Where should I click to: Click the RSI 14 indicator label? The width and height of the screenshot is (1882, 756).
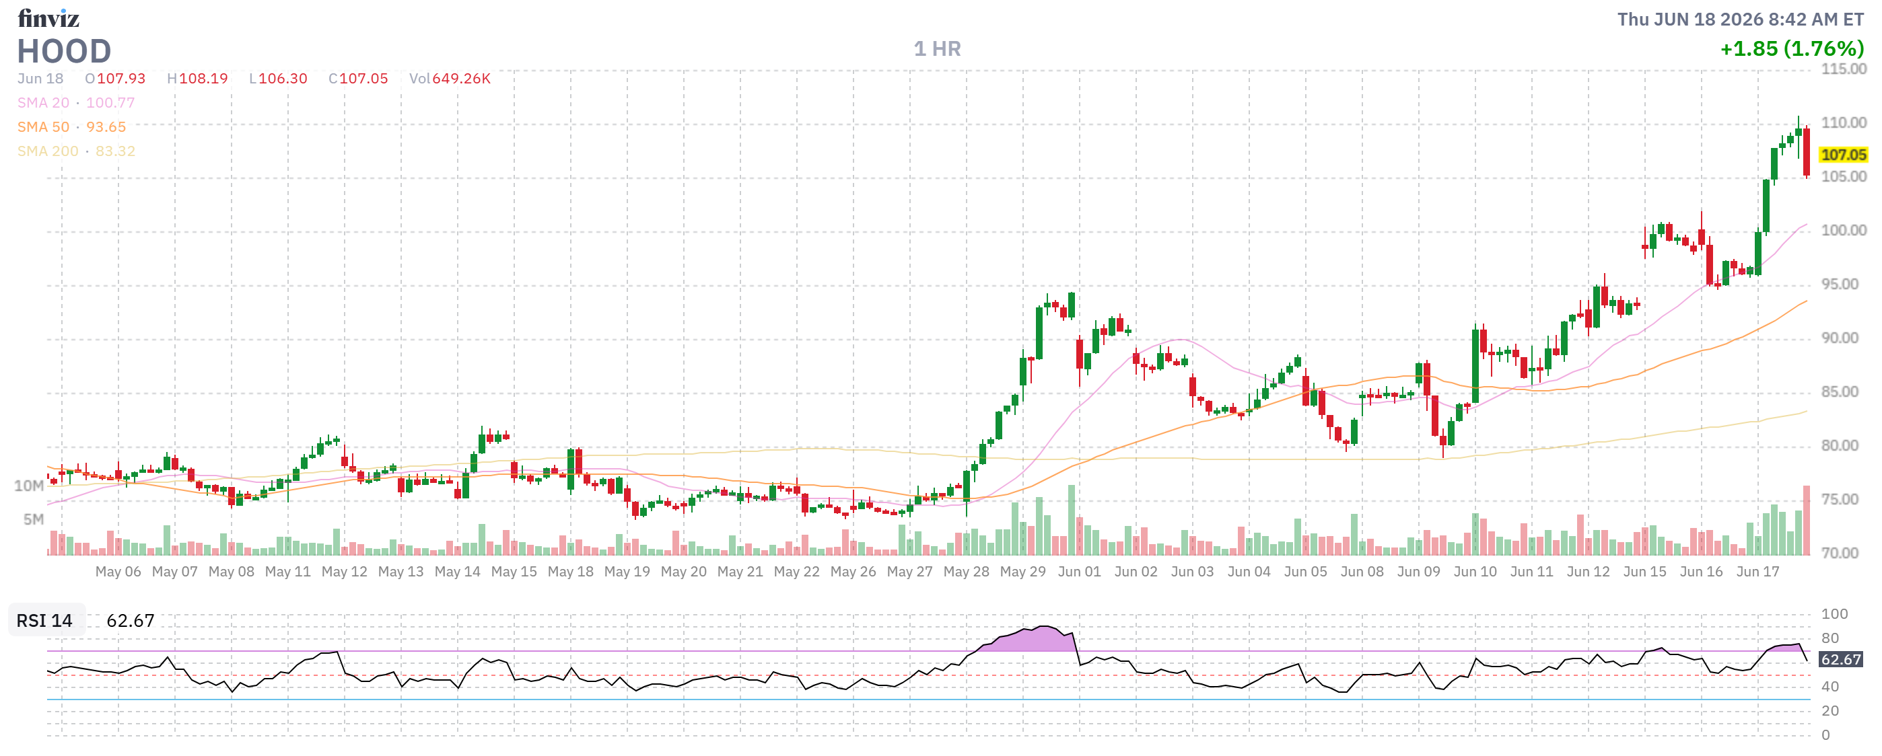click(44, 621)
